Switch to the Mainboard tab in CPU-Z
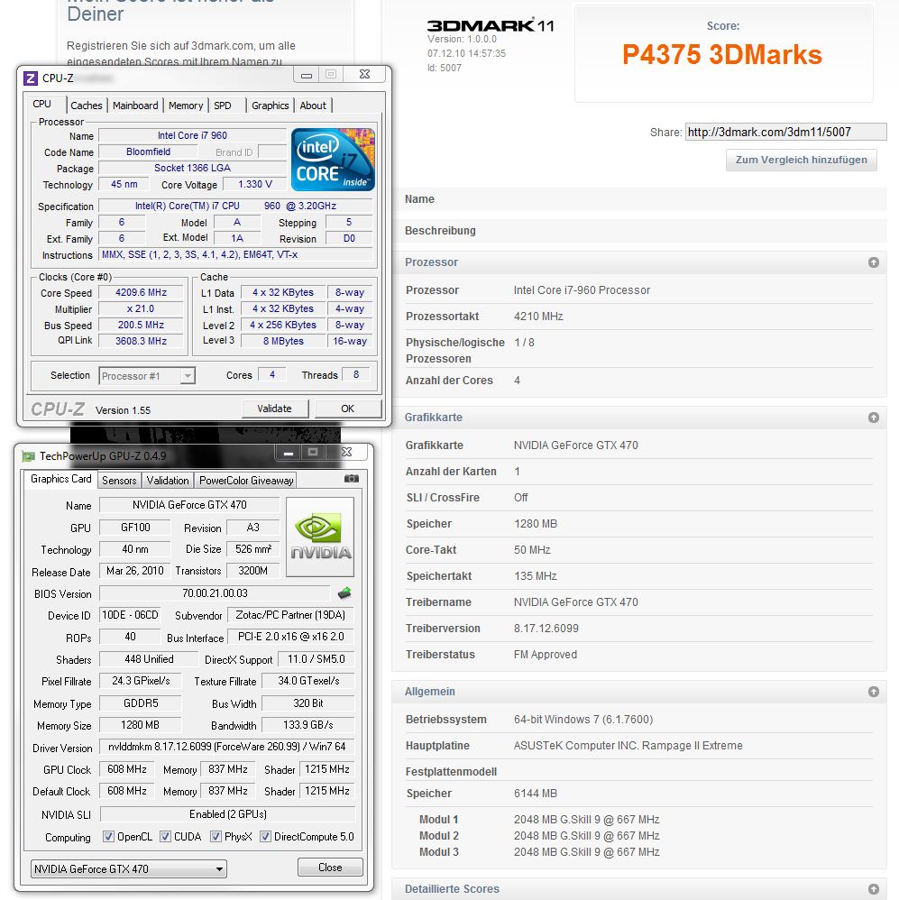The image size is (899, 900). tap(135, 106)
